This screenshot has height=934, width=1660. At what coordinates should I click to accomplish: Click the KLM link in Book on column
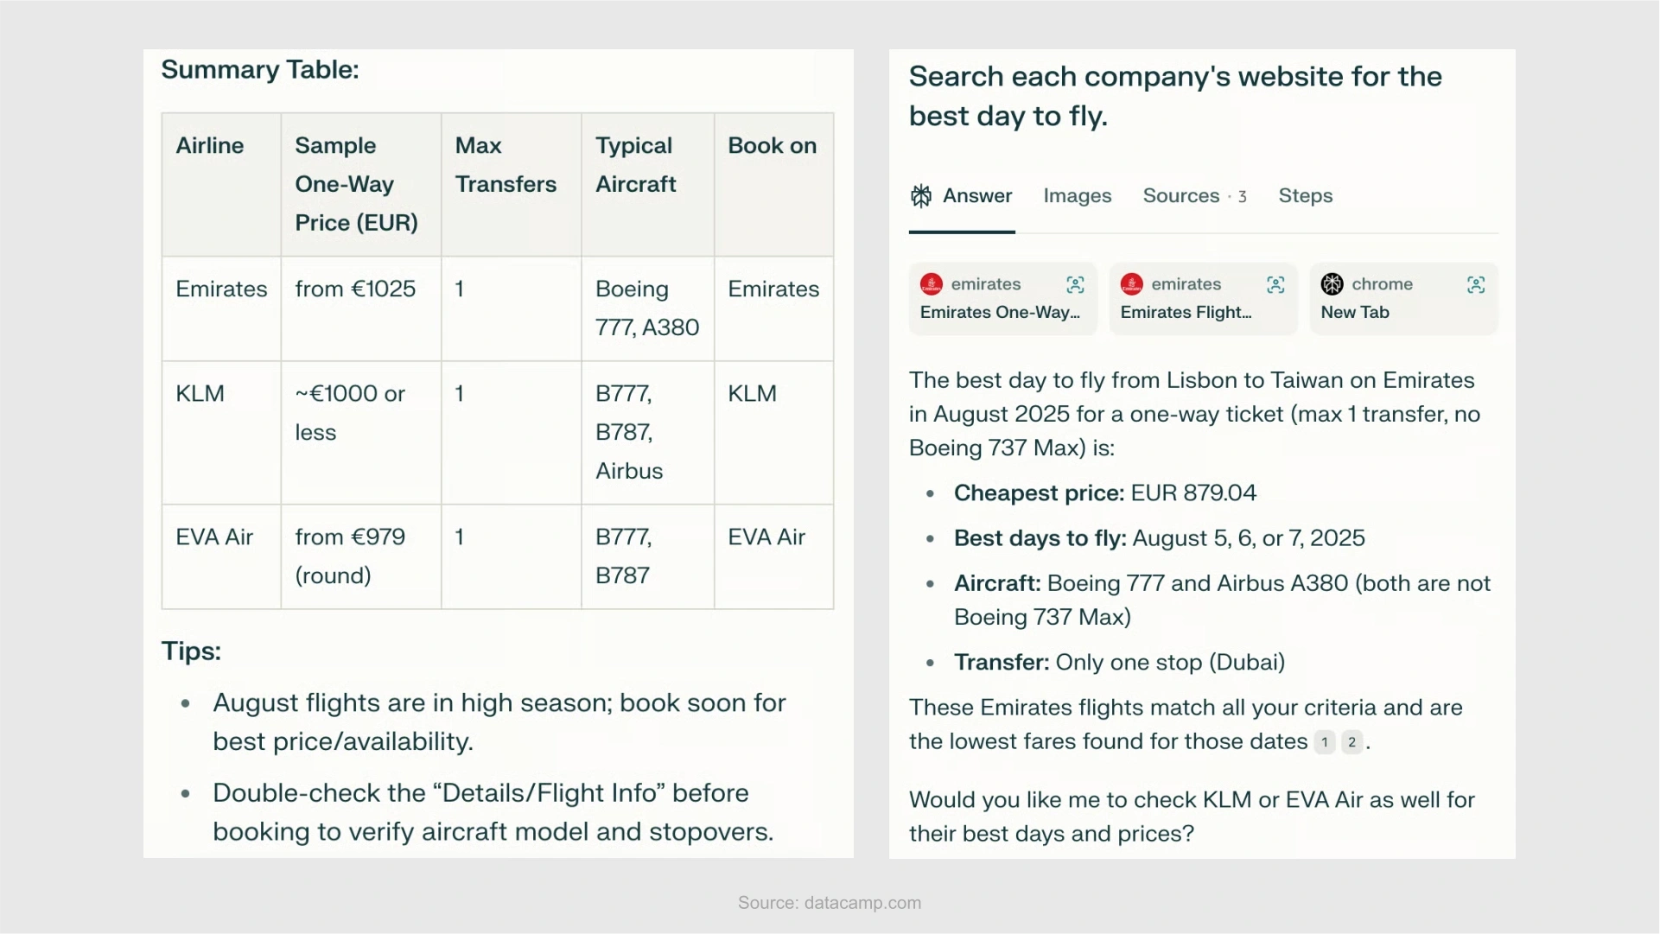(752, 394)
